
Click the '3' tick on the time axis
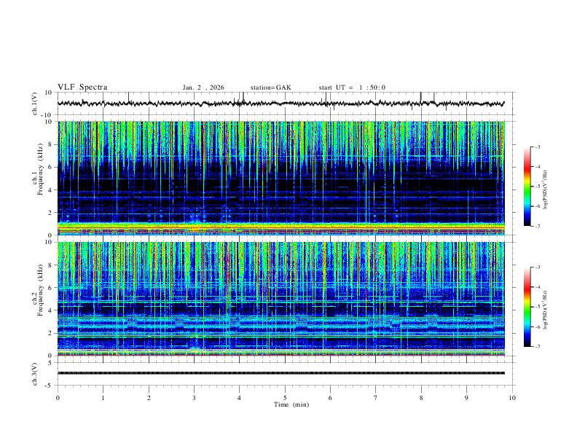[194, 398]
